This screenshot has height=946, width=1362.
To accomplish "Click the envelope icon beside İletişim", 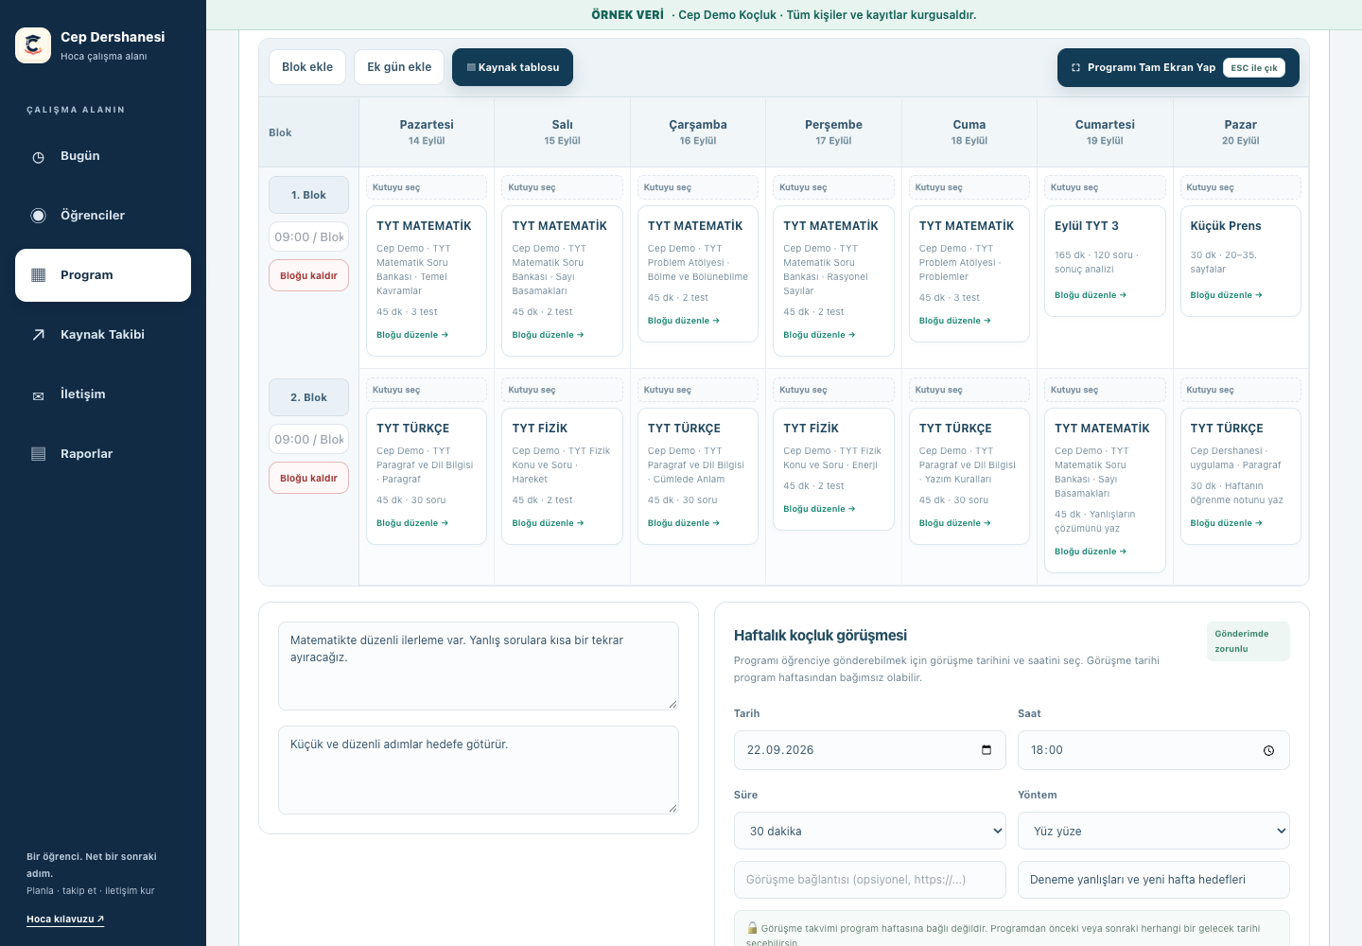I will (39, 395).
